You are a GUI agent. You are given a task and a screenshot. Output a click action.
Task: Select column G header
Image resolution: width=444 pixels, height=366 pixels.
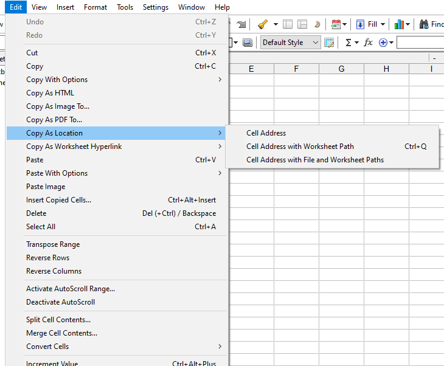coord(341,69)
